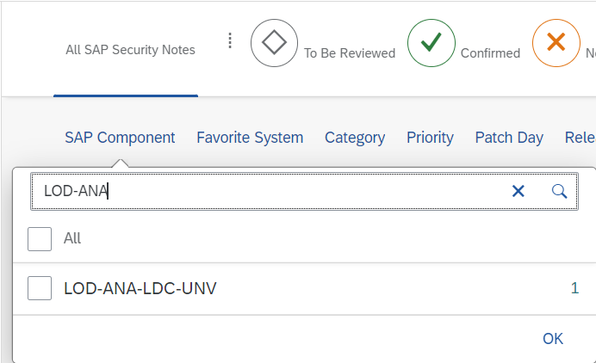This screenshot has width=596, height=363.
Task: Click the magnifier search icon
Action: [x=559, y=191]
